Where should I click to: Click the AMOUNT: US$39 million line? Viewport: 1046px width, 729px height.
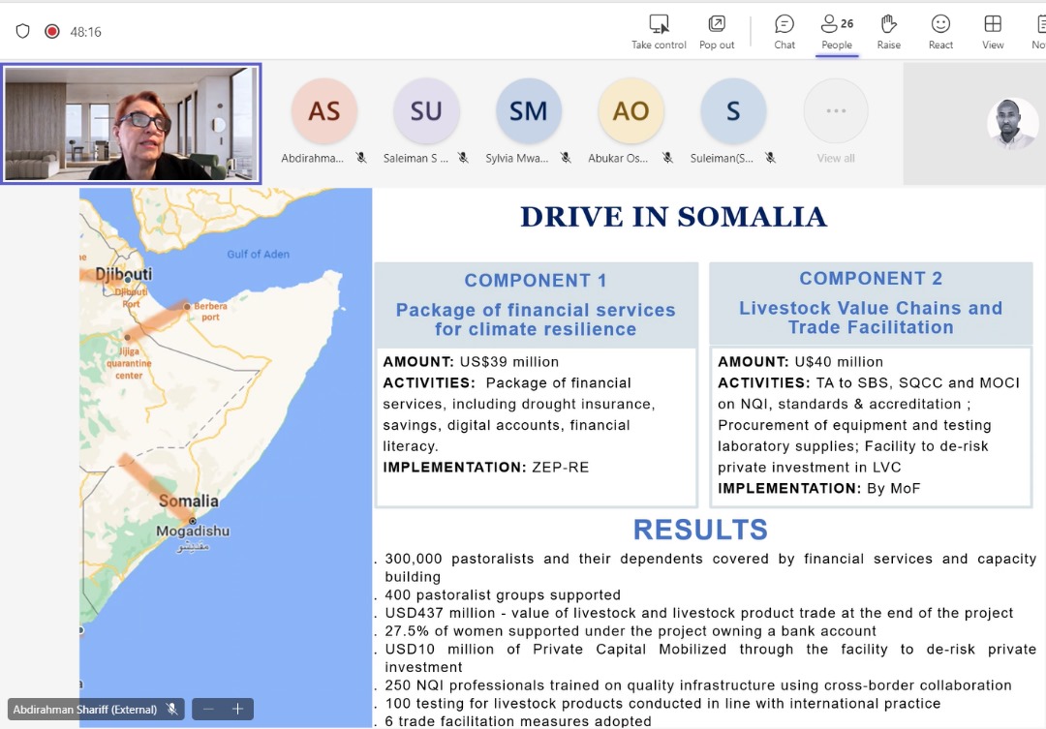[471, 361]
